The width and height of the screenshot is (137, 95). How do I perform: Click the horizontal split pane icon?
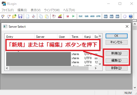pos(106,16)
